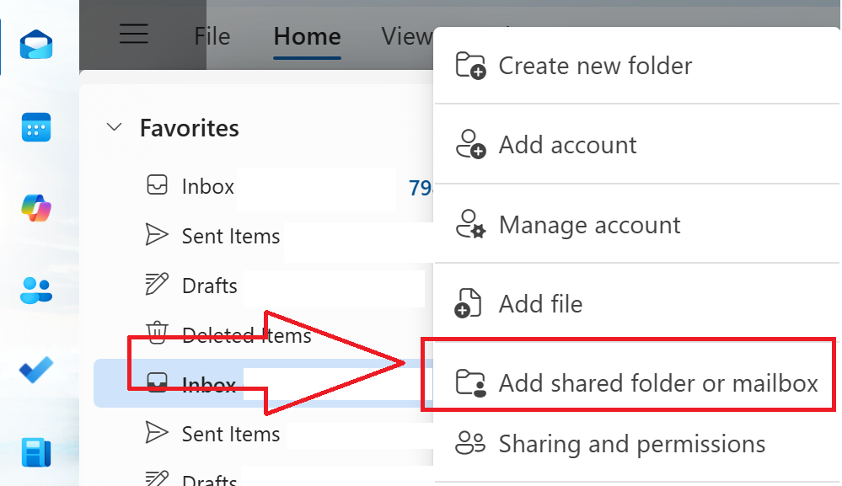Launch Copilot from the sidebar
Viewport: 842px width, 486px height.
(35, 206)
